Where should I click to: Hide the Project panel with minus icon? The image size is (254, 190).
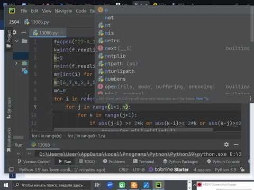[24, 32]
